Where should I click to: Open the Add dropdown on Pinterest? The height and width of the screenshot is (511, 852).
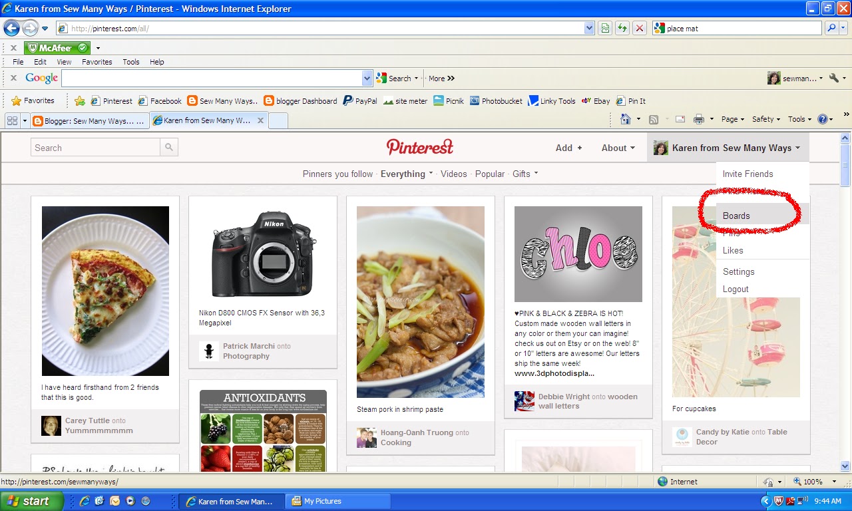click(568, 148)
